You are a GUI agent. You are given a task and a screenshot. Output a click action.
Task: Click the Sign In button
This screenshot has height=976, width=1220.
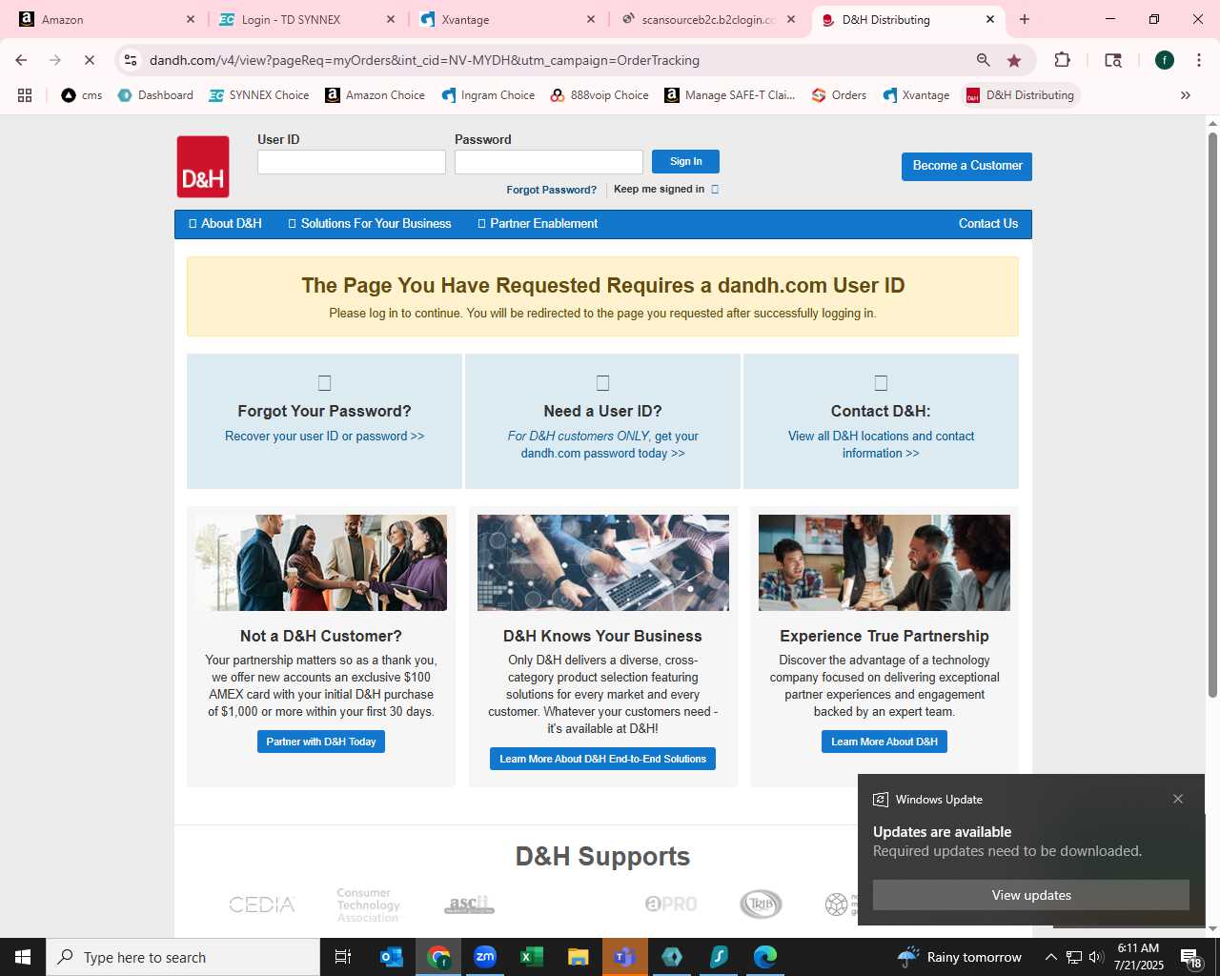(685, 161)
